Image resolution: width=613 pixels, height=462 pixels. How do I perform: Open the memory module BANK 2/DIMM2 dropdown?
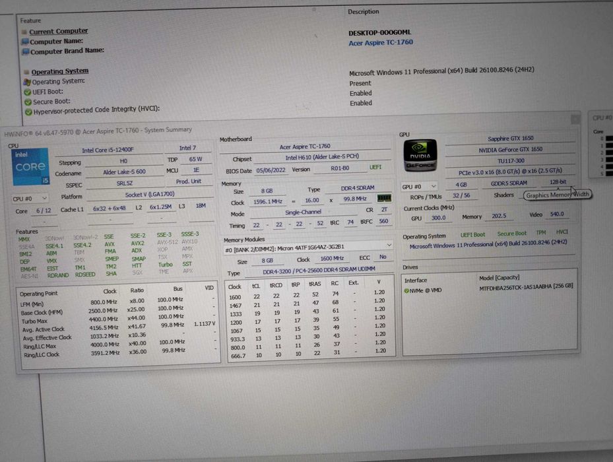coord(308,246)
